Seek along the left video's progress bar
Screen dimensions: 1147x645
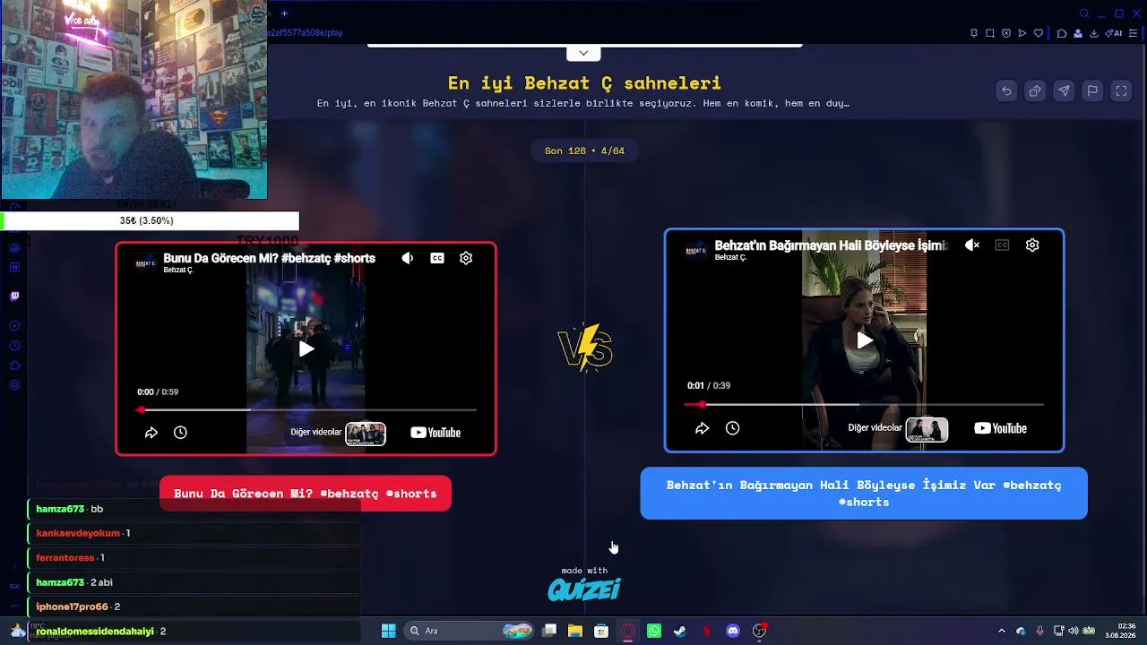click(307, 410)
